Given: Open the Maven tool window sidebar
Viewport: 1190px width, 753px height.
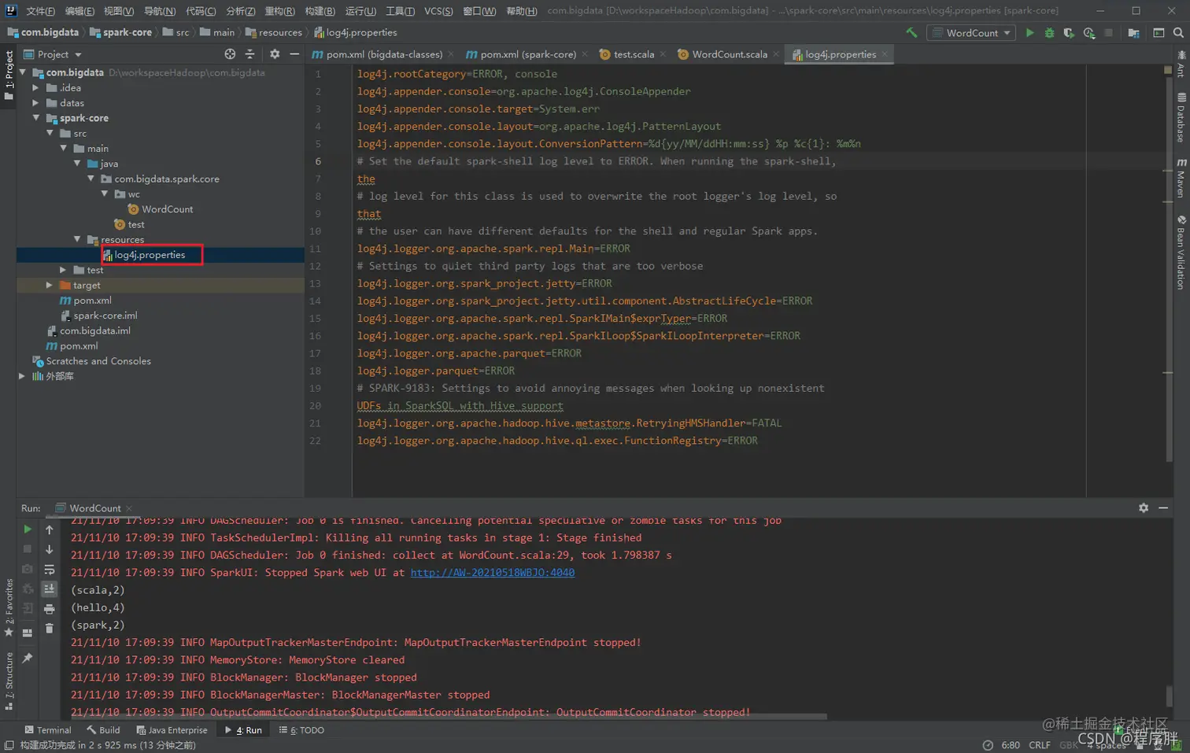Looking at the screenshot, I should [1181, 178].
